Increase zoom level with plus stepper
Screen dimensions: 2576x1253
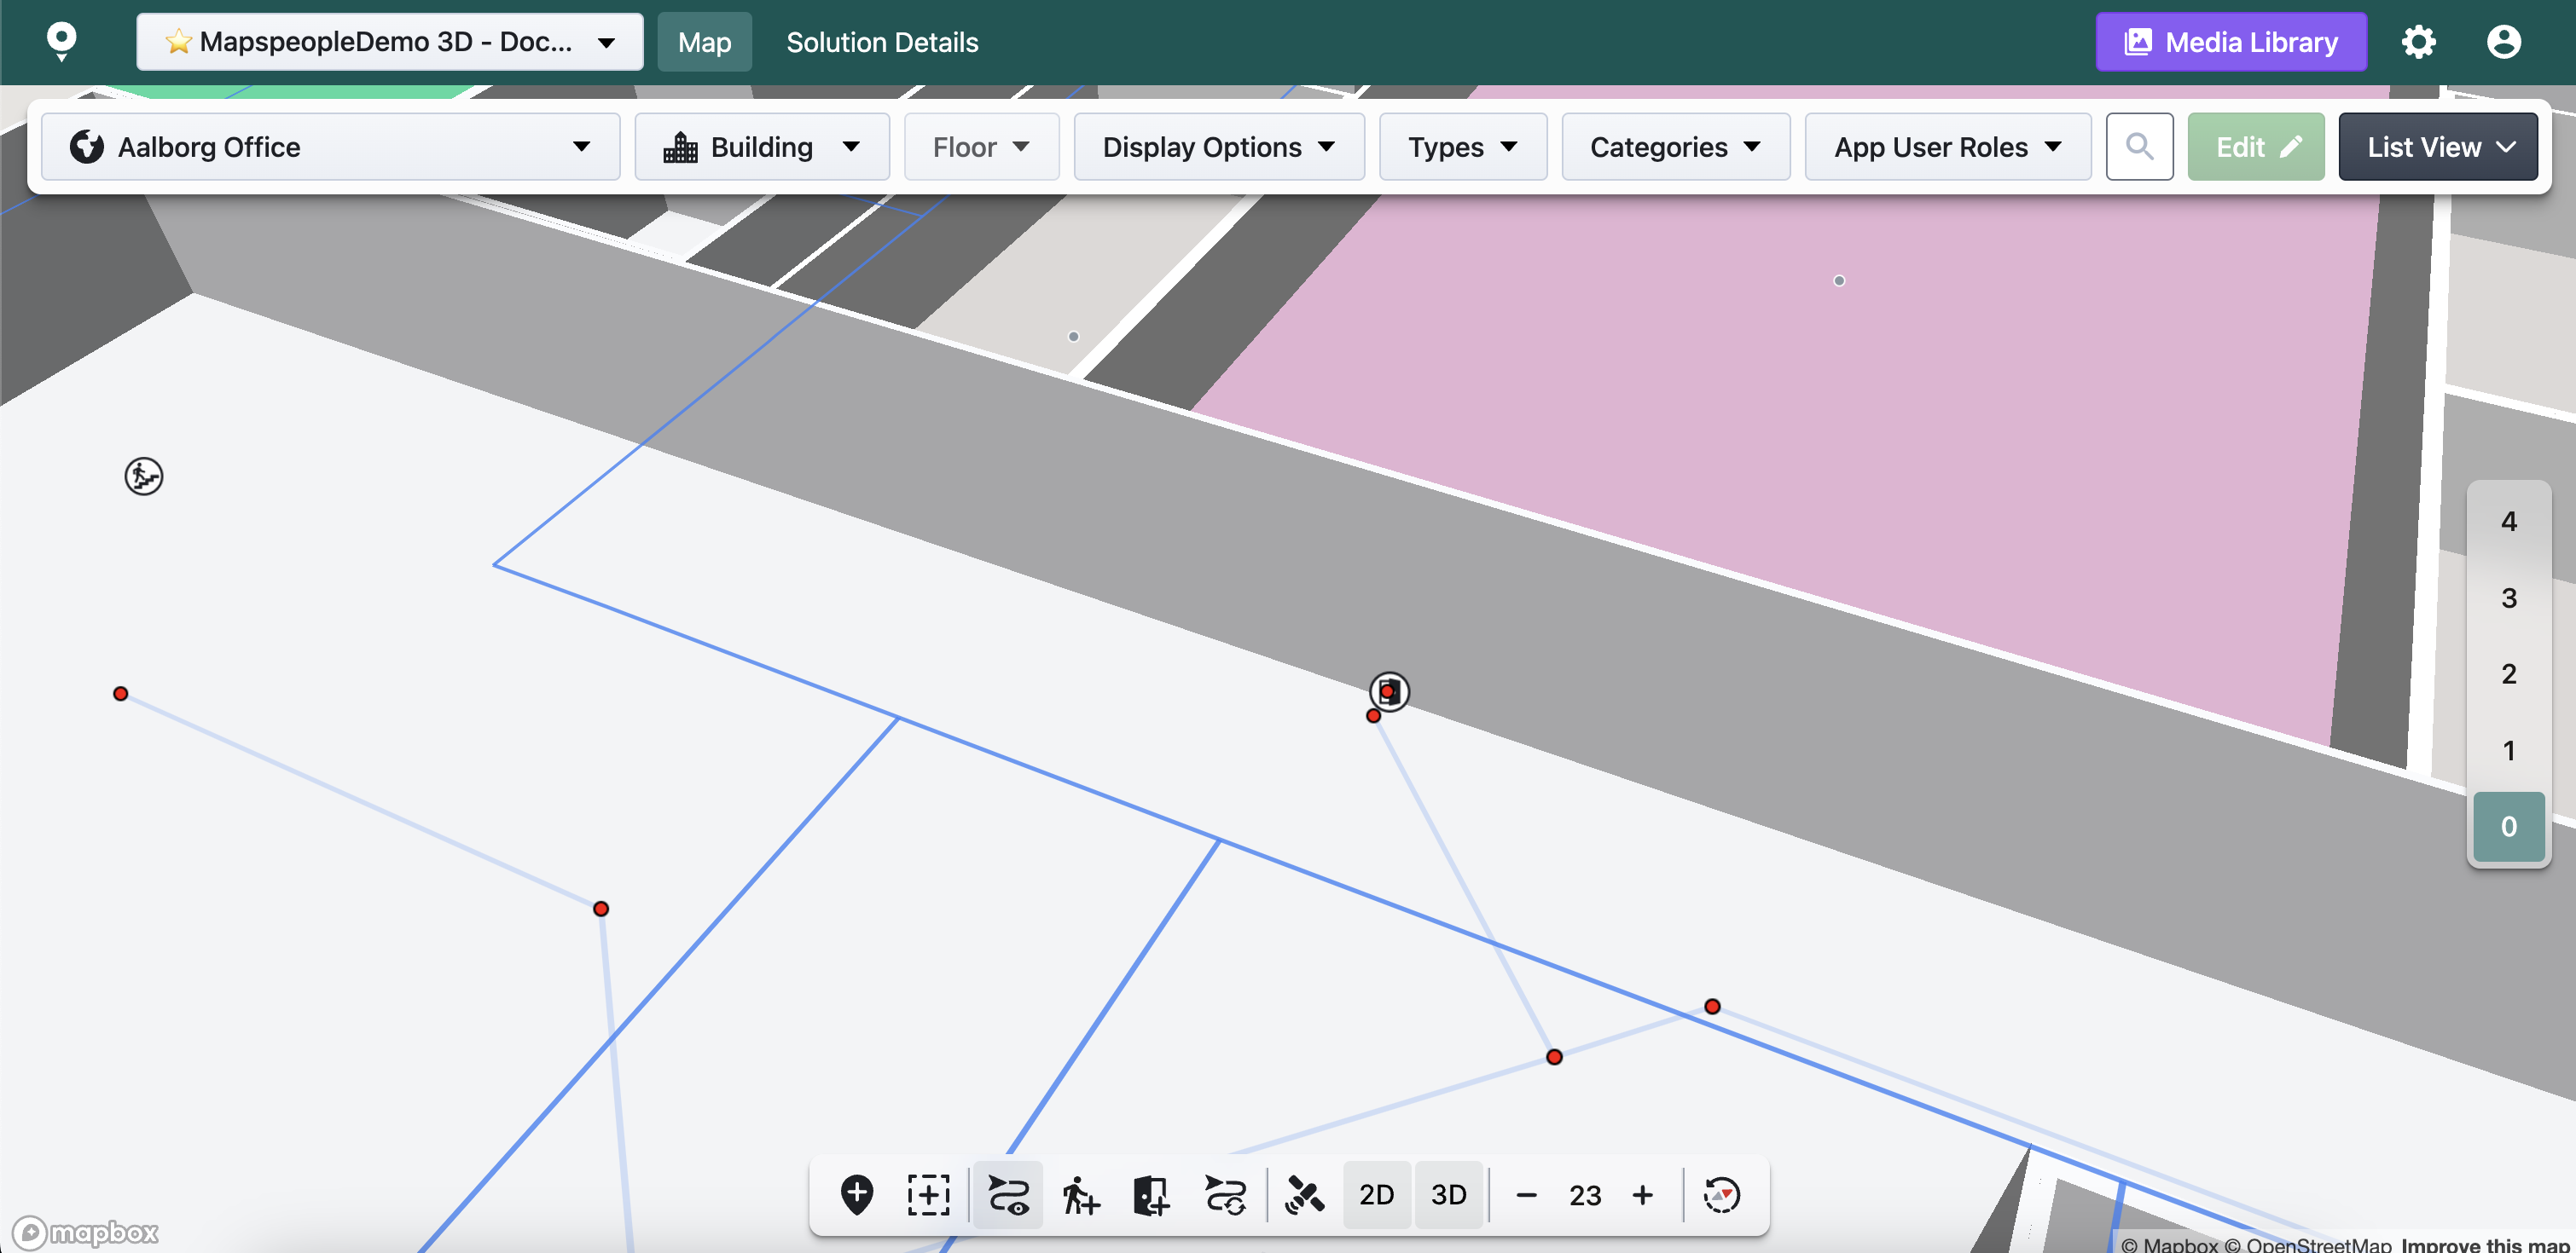[1642, 1194]
